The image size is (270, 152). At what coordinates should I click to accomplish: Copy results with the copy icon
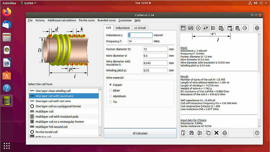(208, 133)
